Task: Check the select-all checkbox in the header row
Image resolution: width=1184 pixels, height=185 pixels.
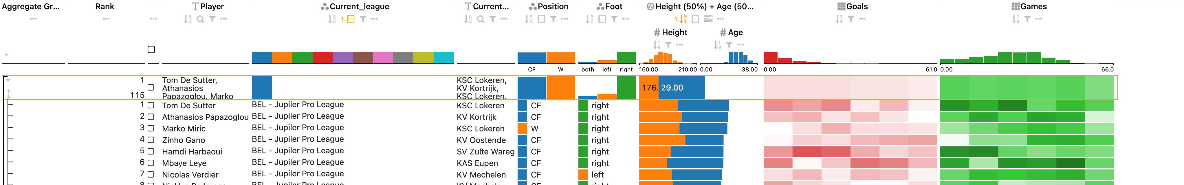Action: pyautogui.click(x=151, y=50)
